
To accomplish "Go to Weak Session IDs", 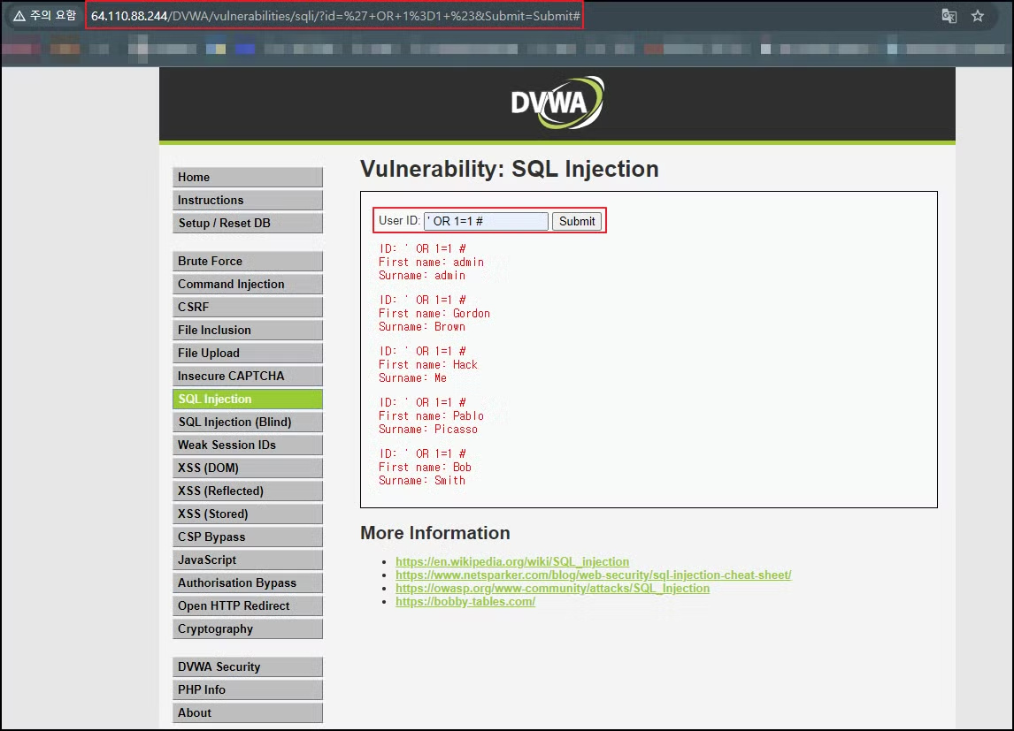I will pos(248,445).
